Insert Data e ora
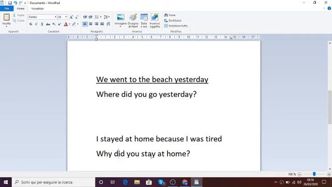This screenshot has width=332, height=187. 144,20
